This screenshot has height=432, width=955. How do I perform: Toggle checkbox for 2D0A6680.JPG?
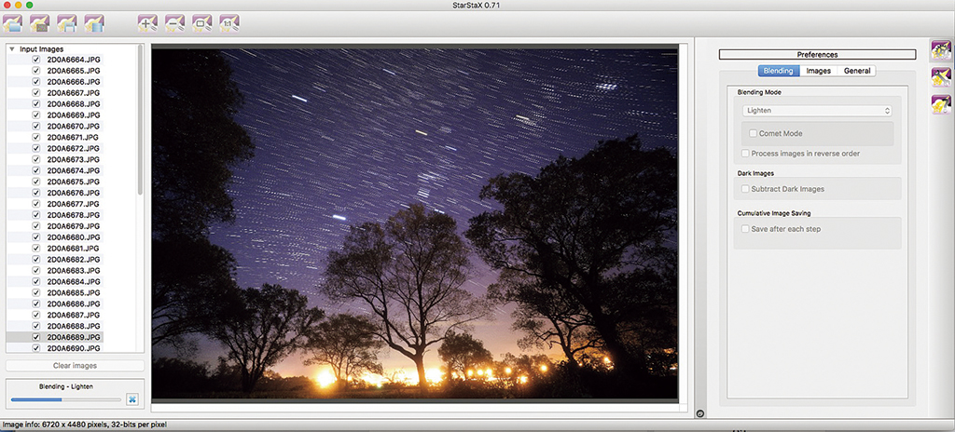pos(36,237)
